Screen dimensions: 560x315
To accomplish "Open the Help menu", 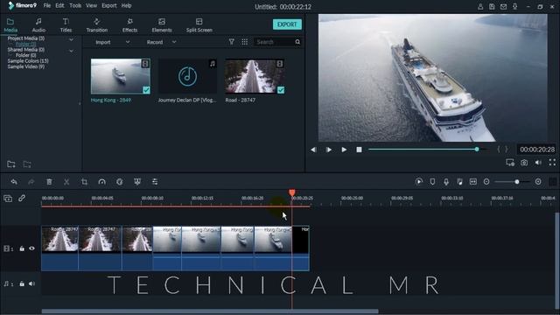I will click(126, 6).
